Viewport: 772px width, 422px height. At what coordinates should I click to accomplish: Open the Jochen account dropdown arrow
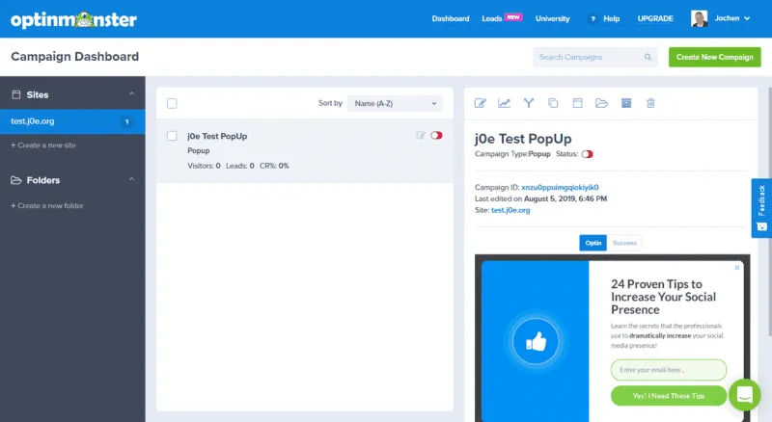click(x=747, y=18)
